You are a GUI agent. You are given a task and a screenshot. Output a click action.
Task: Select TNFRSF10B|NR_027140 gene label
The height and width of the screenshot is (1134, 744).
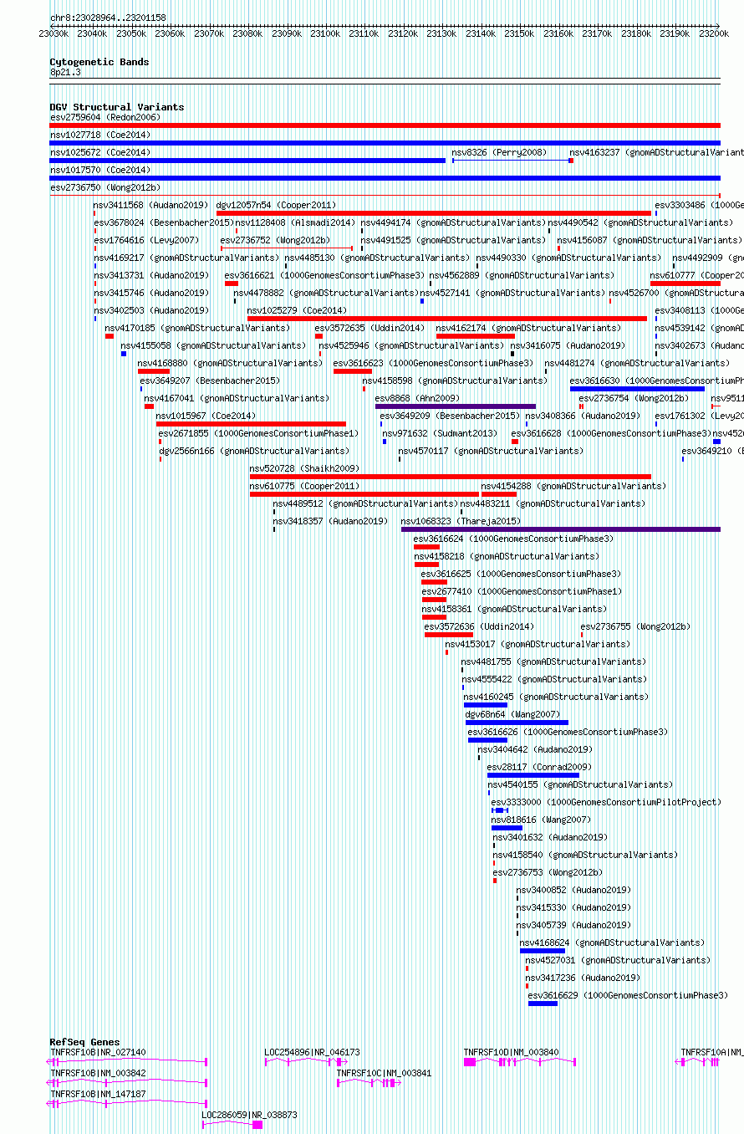tap(98, 1052)
